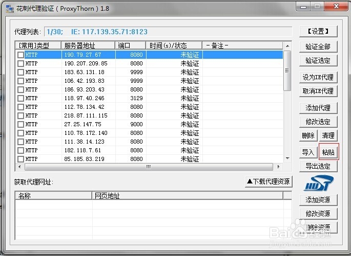Screen dimensions: 351x256
Task: Click 验证全部 to verify all proxies
Action: [x=318, y=47]
